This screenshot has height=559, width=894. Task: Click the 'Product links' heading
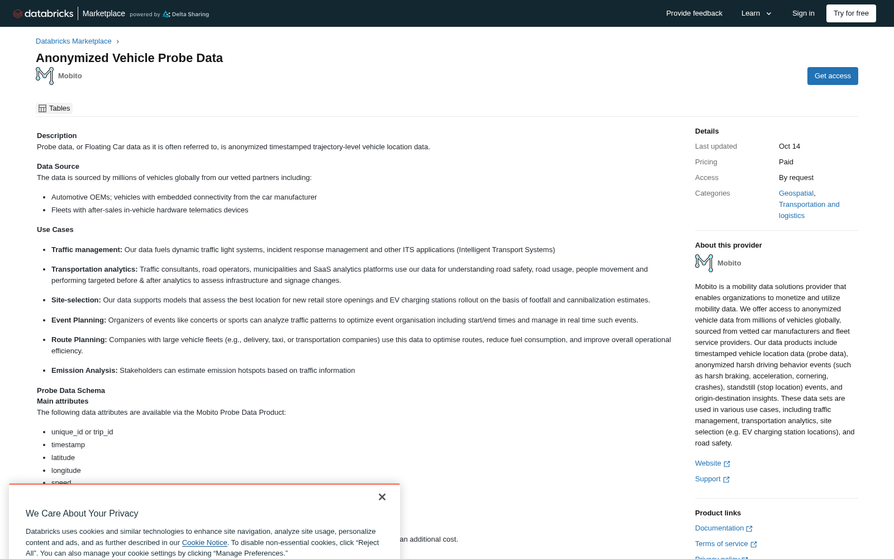[x=718, y=513]
